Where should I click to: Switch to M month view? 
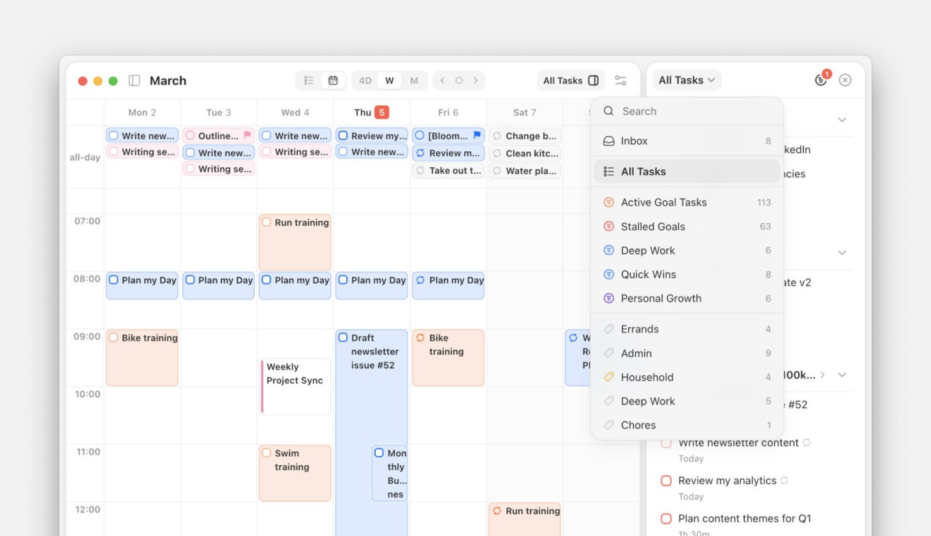click(x=414, y=80)
